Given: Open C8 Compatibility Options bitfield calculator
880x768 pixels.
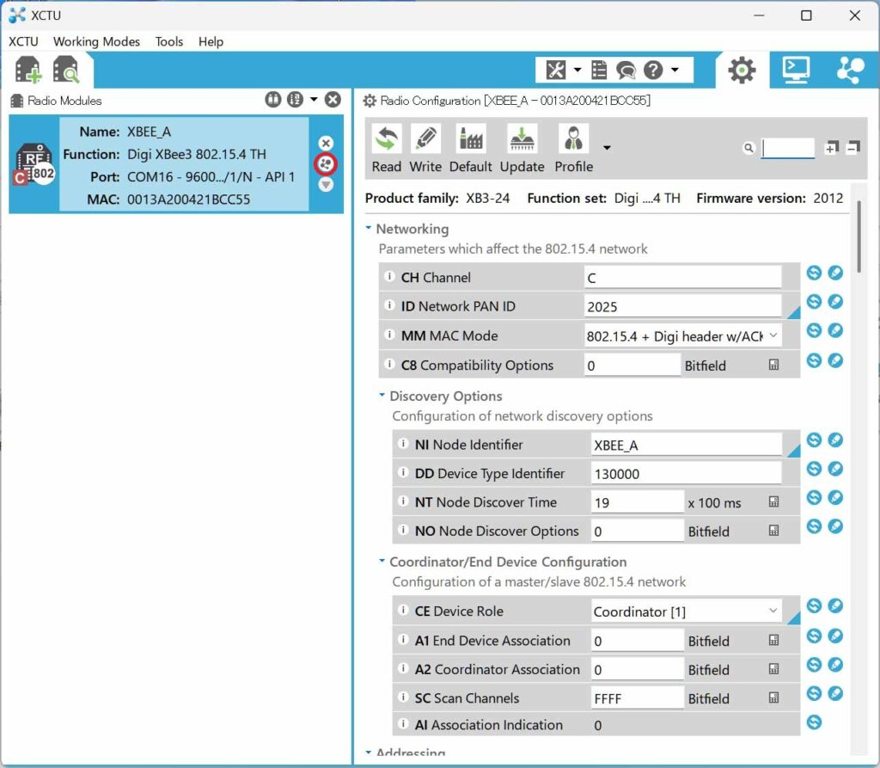Looking at the screenshot, I should (x=773, y=366).
